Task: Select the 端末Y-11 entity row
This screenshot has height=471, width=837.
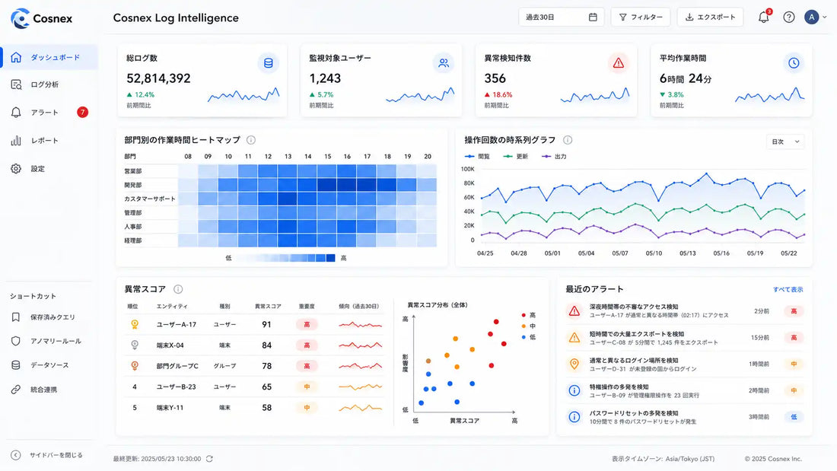Action: coord(254,407)
